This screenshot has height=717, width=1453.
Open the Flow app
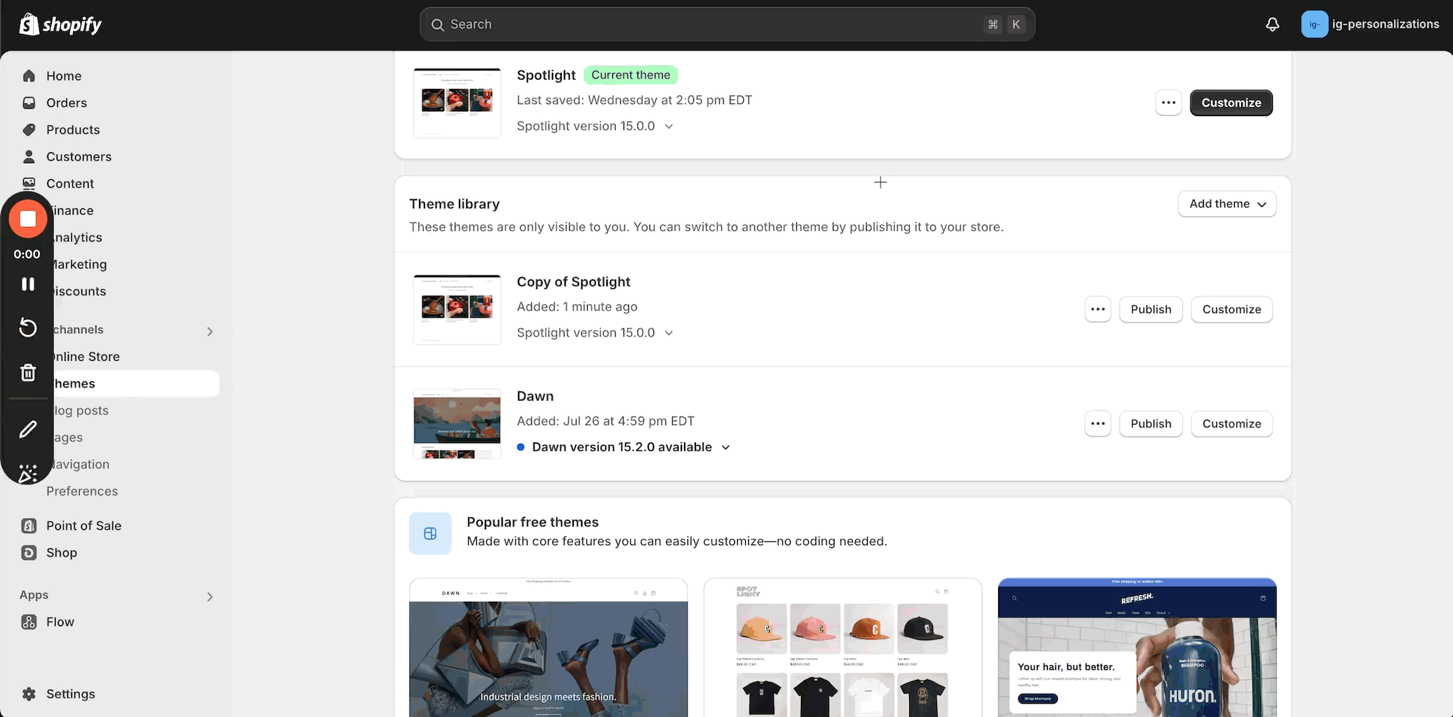(60, 622)
